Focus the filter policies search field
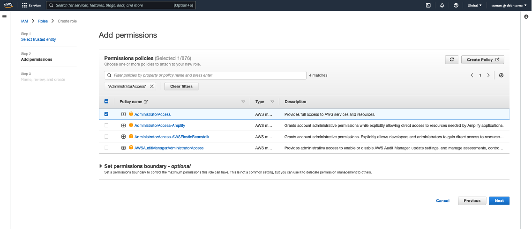Screen dimensions: 532x229 point(205,75)
